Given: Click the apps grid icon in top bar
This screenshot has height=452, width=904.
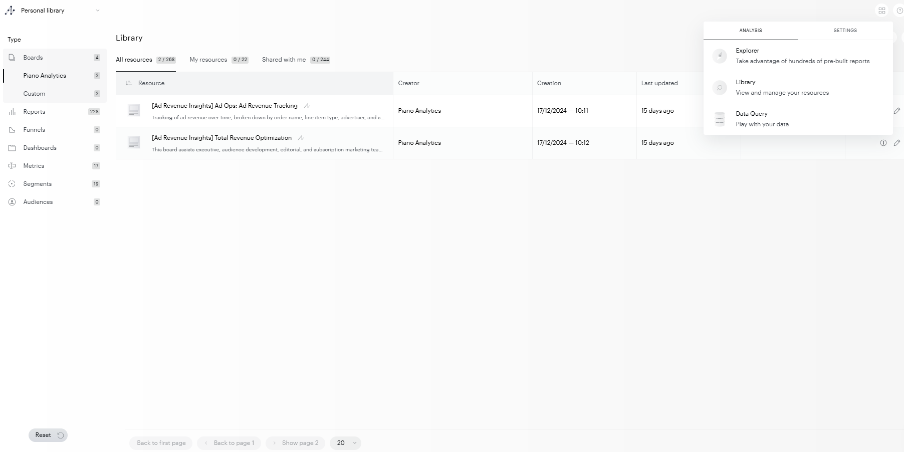Looking at the screenshot, I should point(882,11).
